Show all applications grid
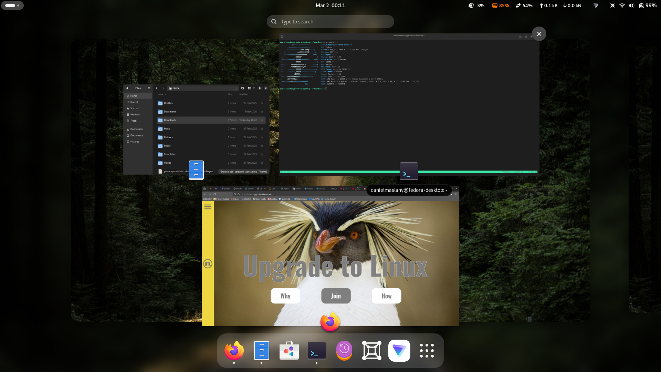The width and height of the screenshot is (661, 372). tap(427, 351)
